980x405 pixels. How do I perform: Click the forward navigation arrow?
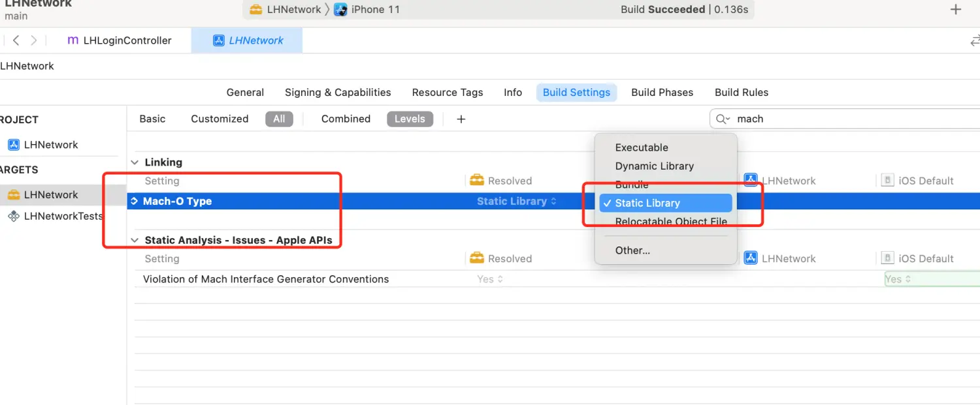coord(34,40)
